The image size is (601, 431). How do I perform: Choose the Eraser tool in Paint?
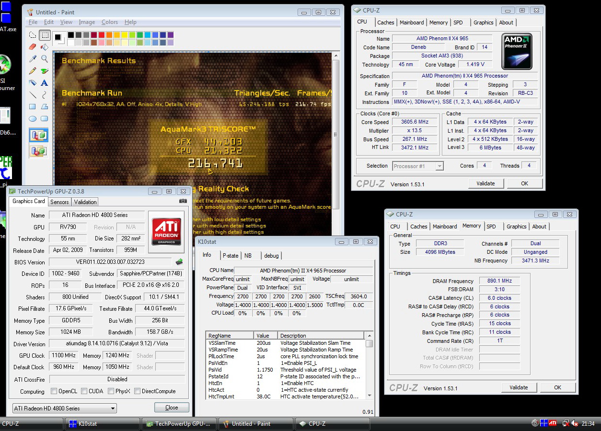click(33, 47)
